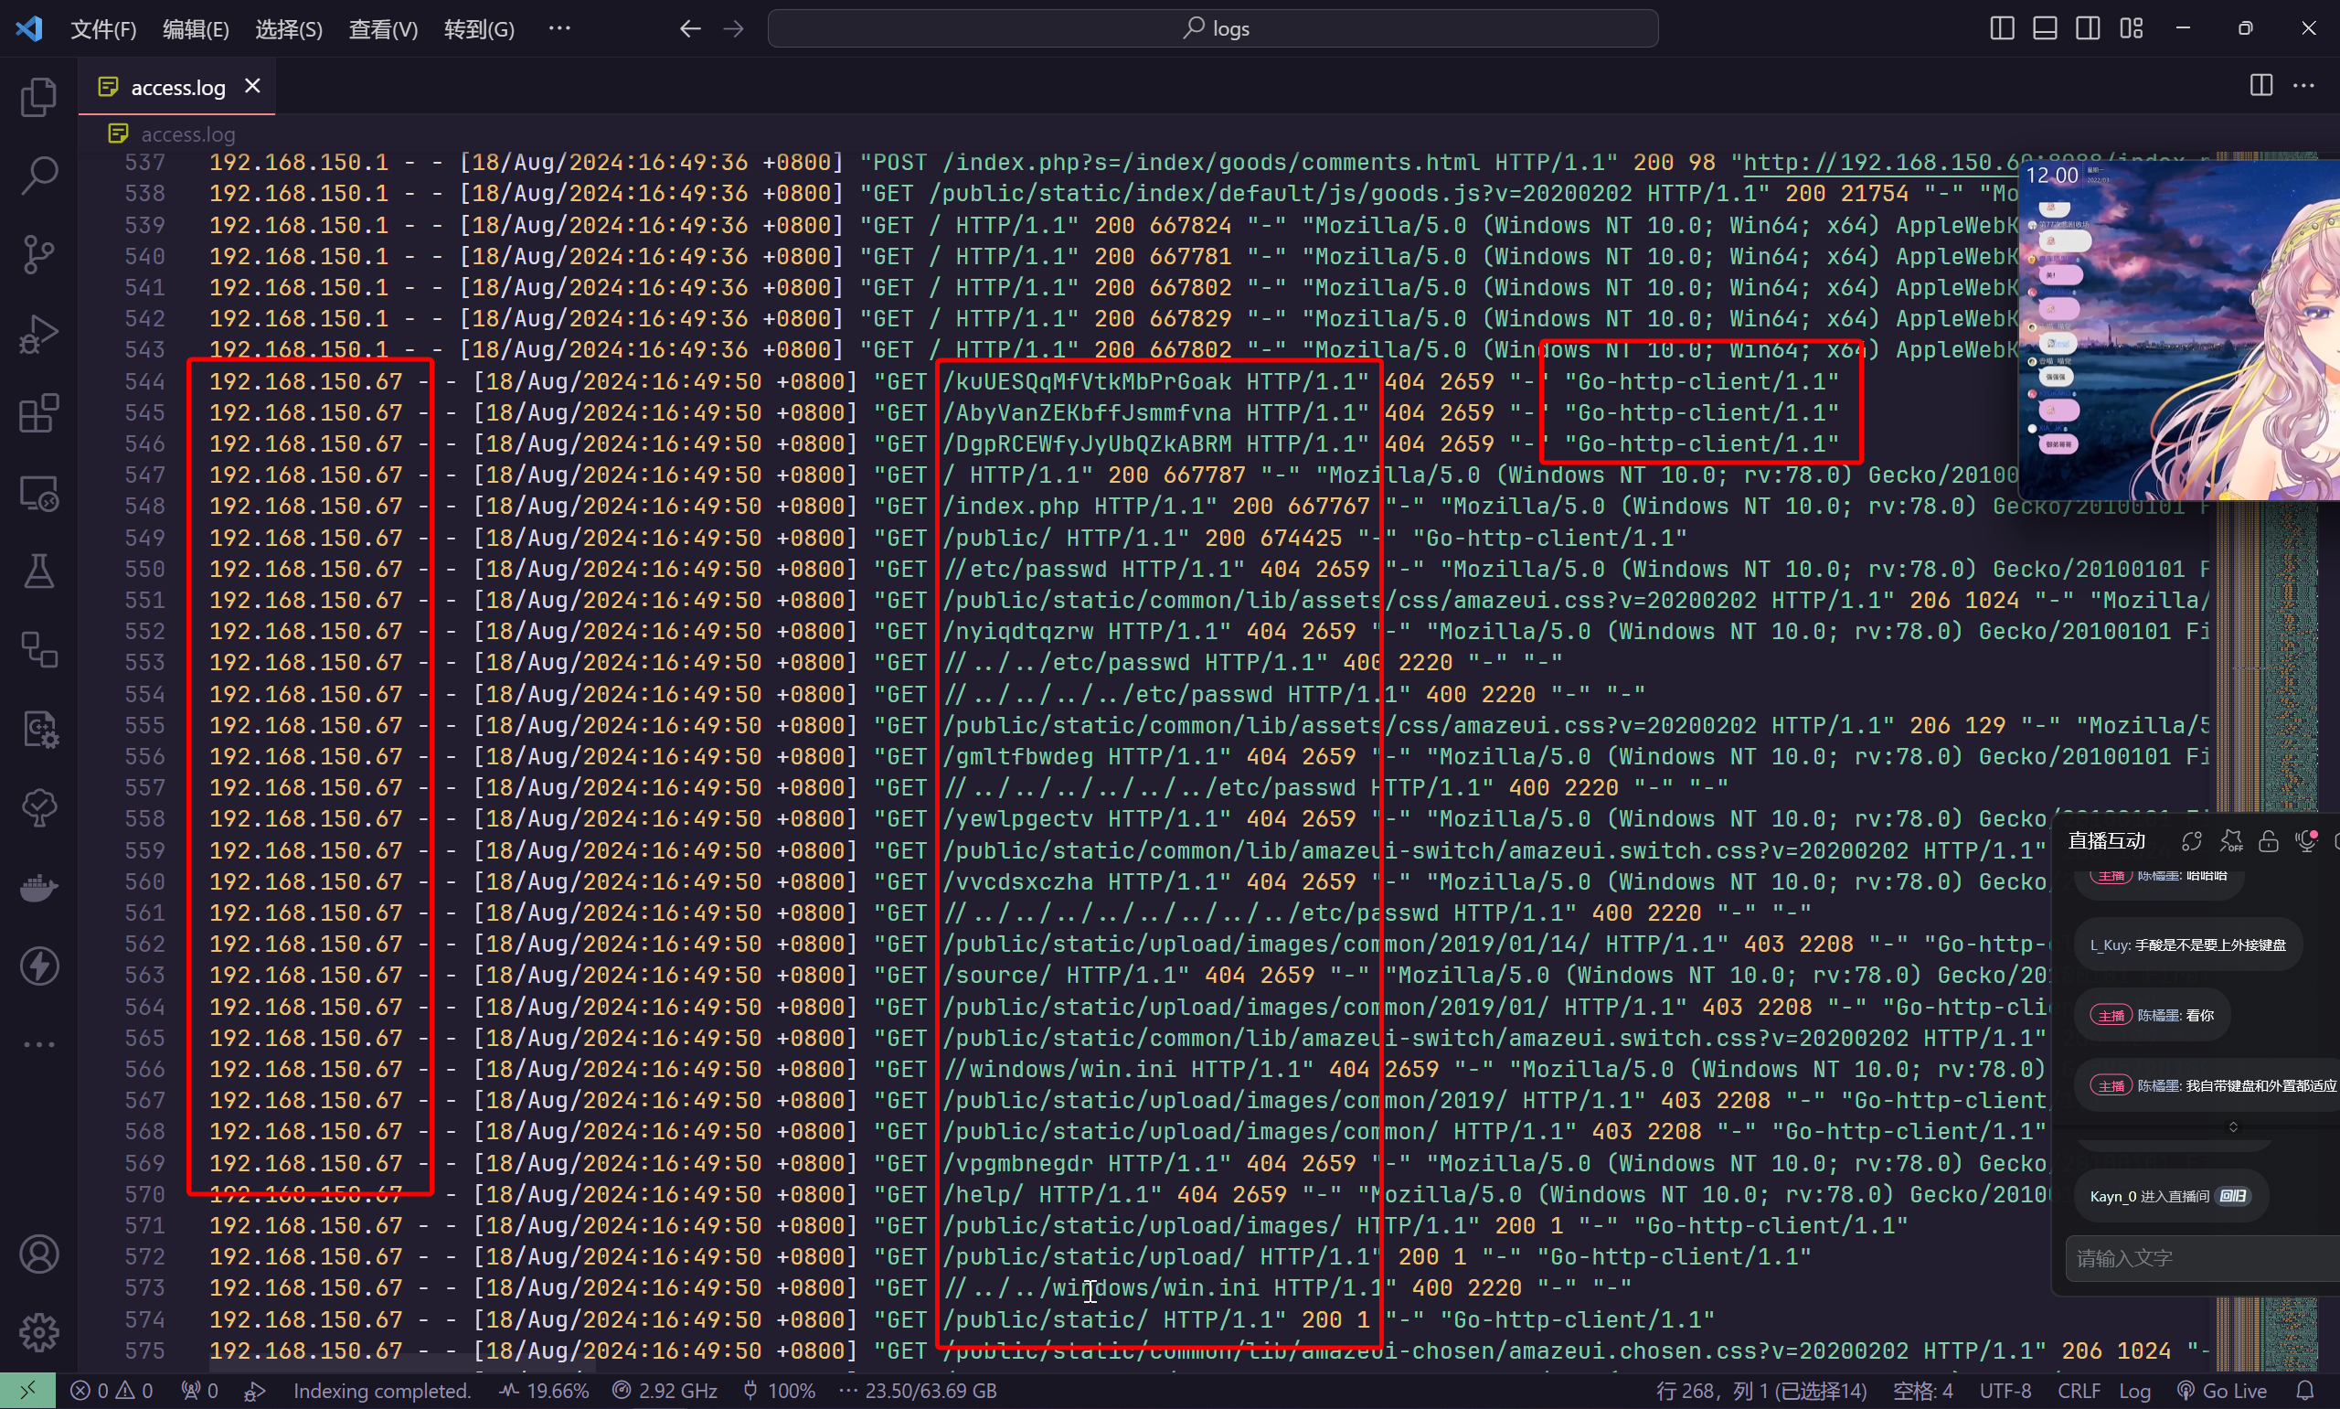Screen dimensions: 2340x1409
Task: Select language mode Log
Action: click(2134, 1391)
